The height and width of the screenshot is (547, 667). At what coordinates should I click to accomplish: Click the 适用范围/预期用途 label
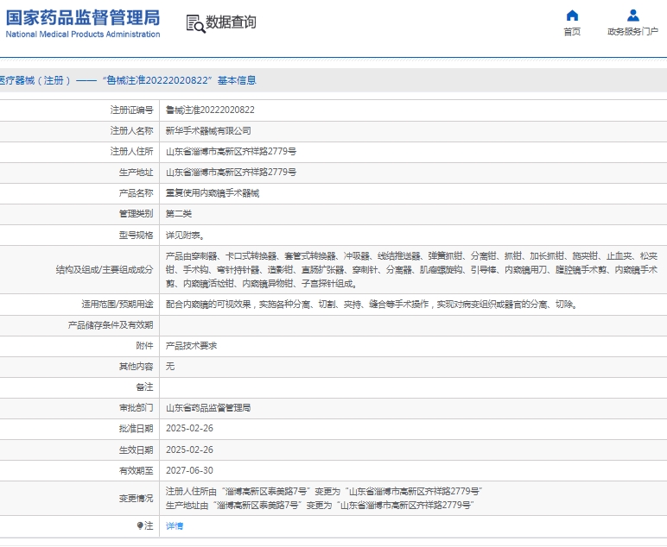click(x=118, y=305)
